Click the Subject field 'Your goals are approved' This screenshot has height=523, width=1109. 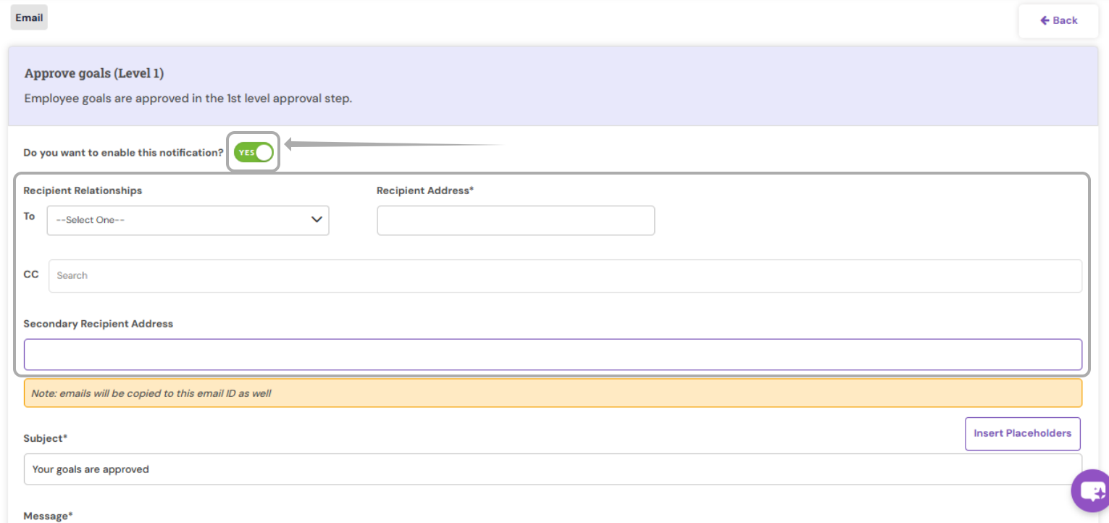click(x=553, y=469)
